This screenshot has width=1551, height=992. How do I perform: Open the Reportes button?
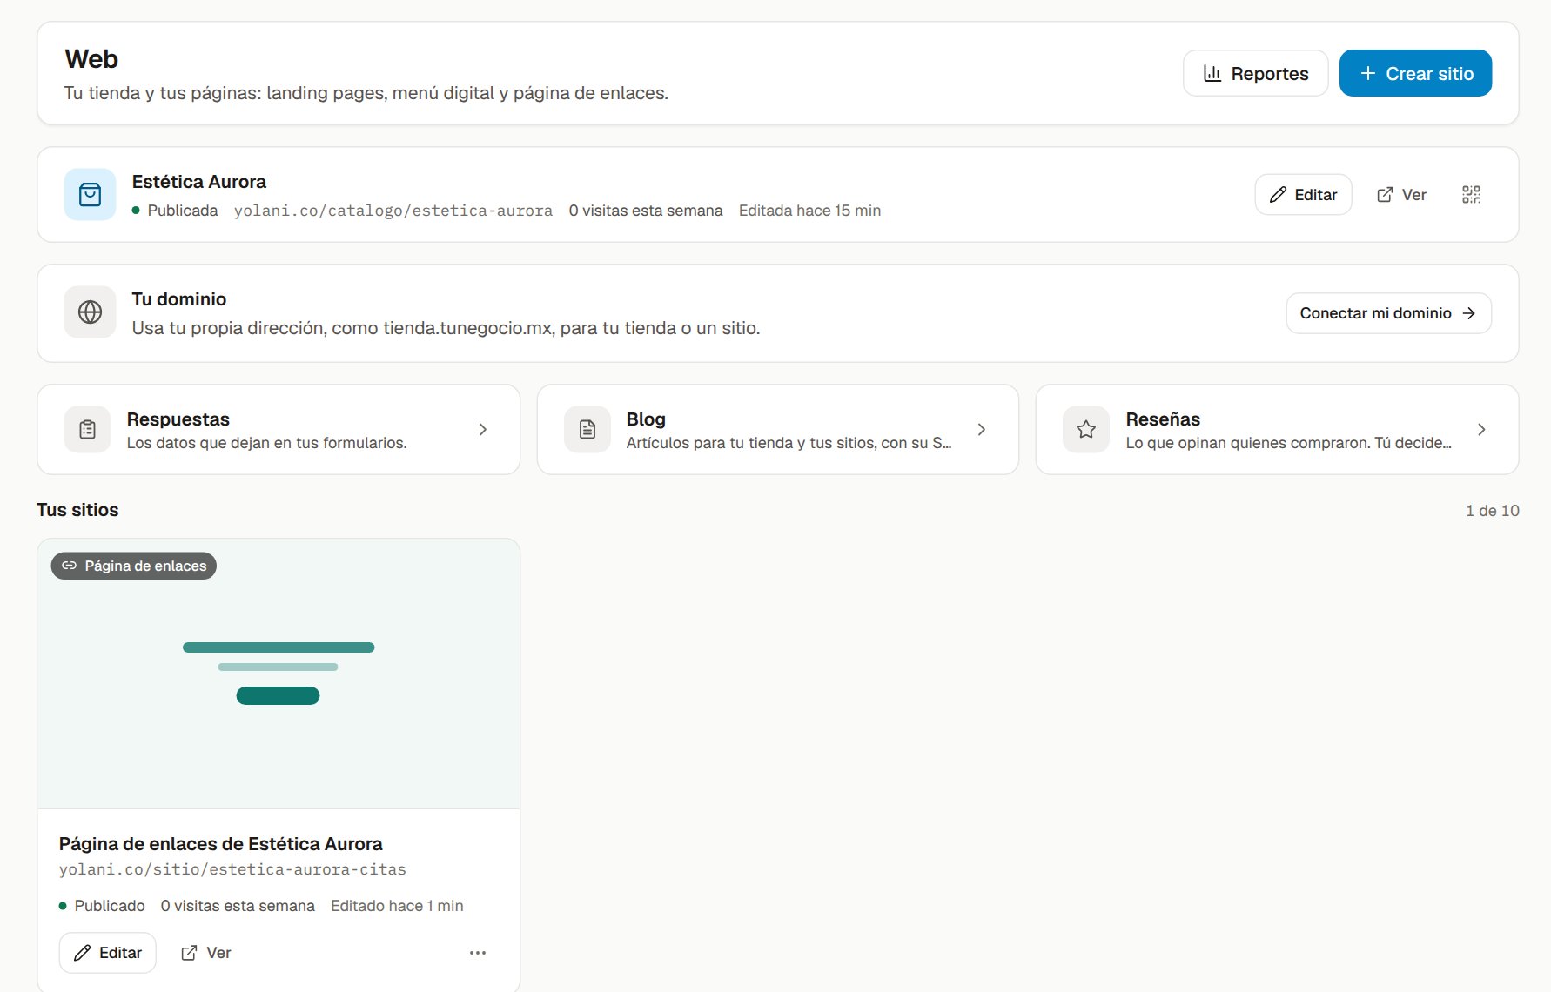click(x=1255, y=73)
